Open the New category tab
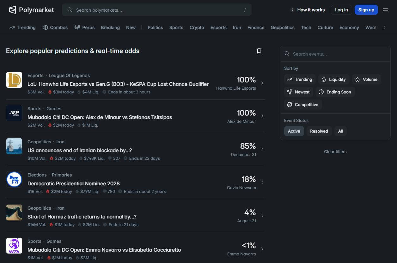Screen dimensions: 397x263 point(131,27)
